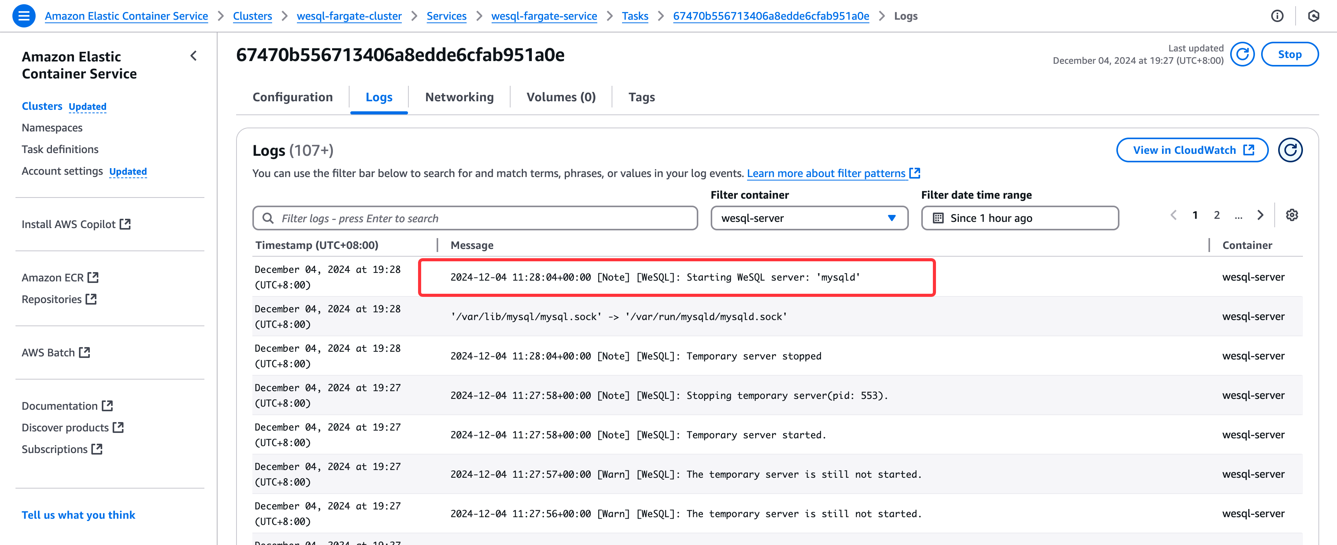Go to previous logs page arrow
Image resolution: width=1337 pixels, height=545 pixels.
(x=1174, y=215)
